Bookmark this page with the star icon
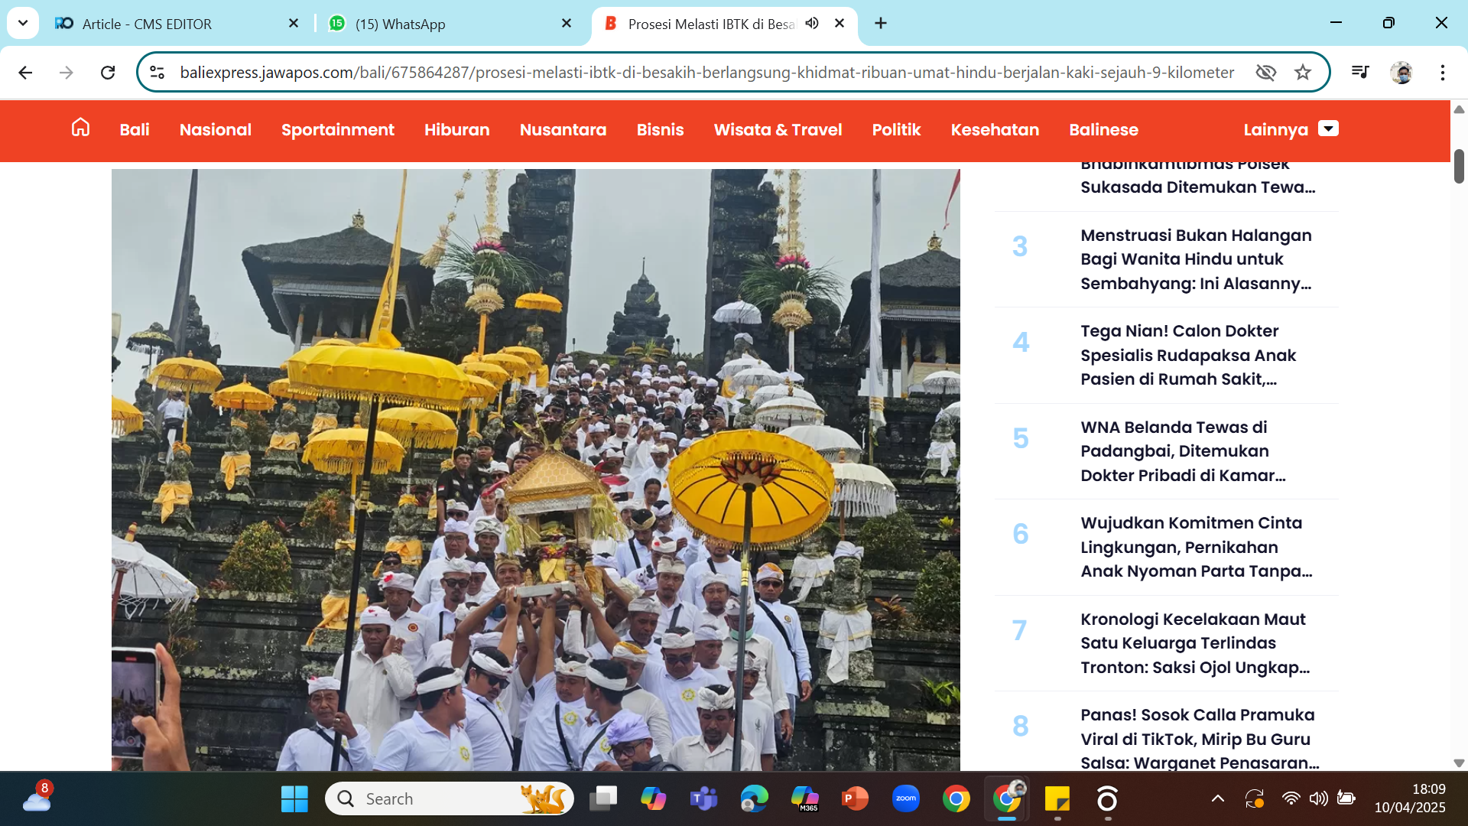The image size is (1468, 826). [1303, 73]
